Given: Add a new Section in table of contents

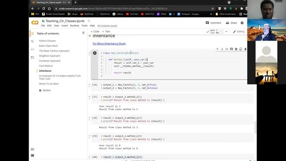Looking at the screenshot, I should (x=45, y=90).
